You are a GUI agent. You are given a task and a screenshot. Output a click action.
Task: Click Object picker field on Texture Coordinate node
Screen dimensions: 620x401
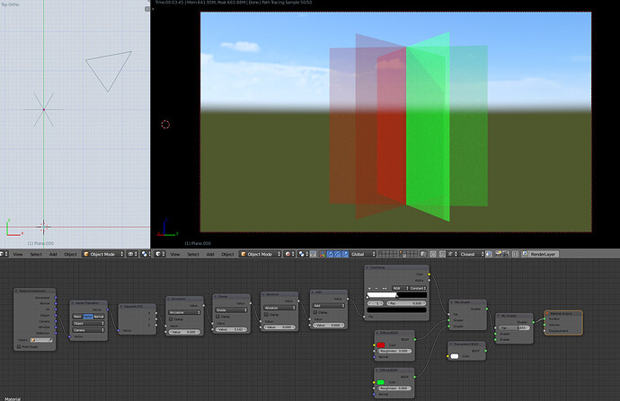(41, 340)
